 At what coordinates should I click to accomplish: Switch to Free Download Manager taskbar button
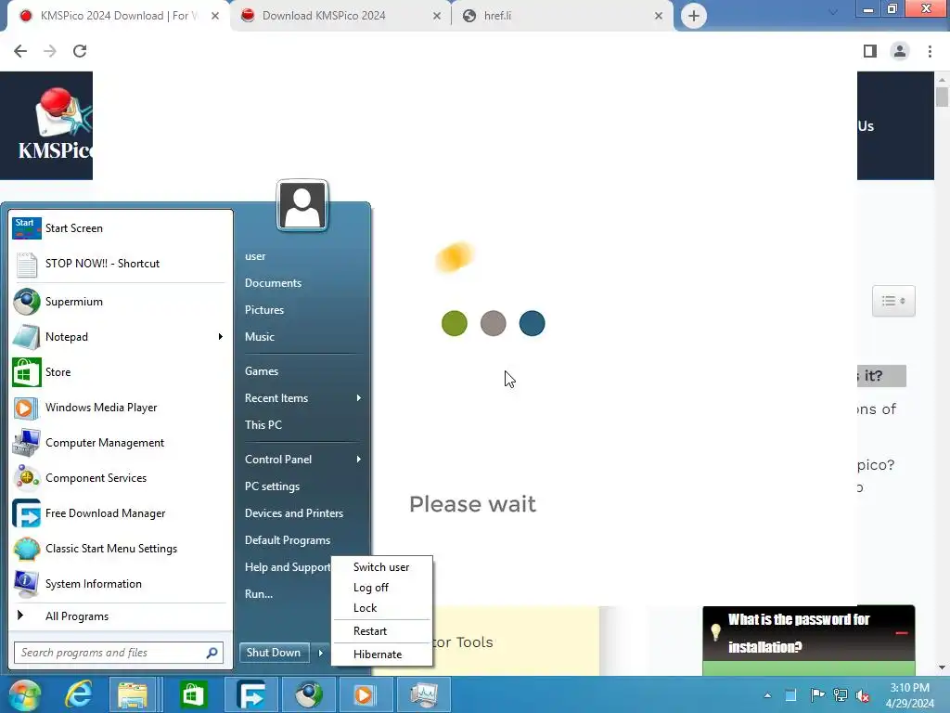click(251, 694)
